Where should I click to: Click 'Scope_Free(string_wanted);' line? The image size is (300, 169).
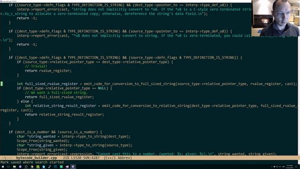(43, 141)
